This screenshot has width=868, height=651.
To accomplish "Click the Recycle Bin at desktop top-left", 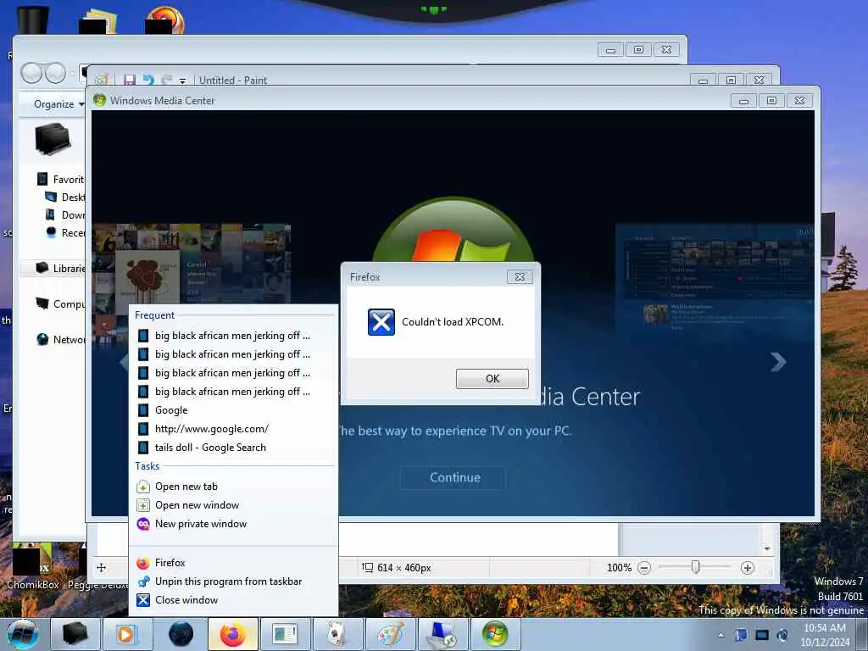I will tap(33, 20).
